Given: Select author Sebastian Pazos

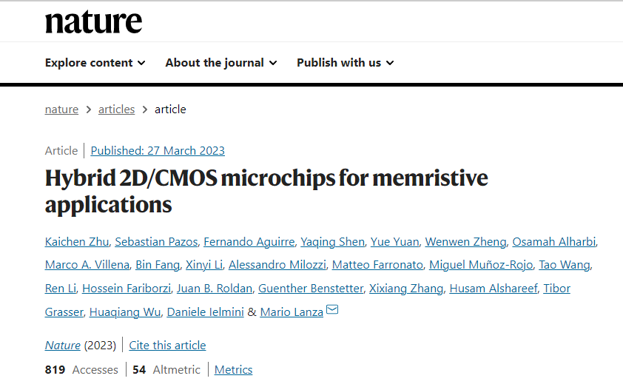Looking at the screenshot, I should (x=156, y=241).
